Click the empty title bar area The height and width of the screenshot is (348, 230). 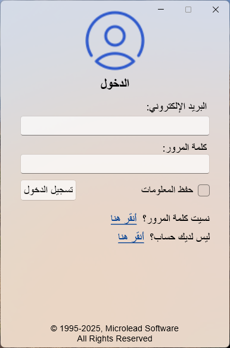click(77, 7)
